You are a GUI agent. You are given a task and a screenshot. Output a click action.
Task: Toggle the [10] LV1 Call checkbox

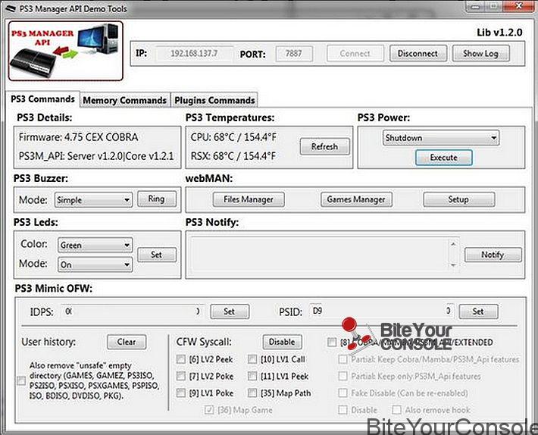pyautogui.click(x=252, y=359)
